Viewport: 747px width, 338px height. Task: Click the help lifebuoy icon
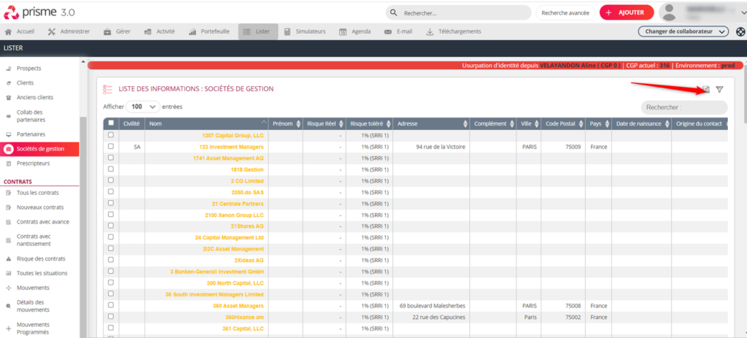pyautogui.click(x=740, y=31)
